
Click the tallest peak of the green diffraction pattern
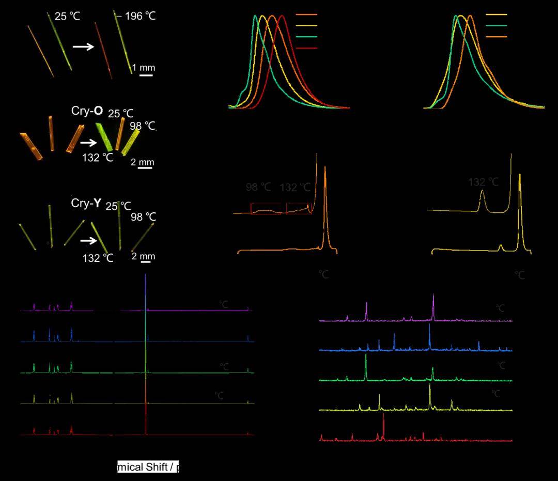pyautogui.click(x=366, y=367)
